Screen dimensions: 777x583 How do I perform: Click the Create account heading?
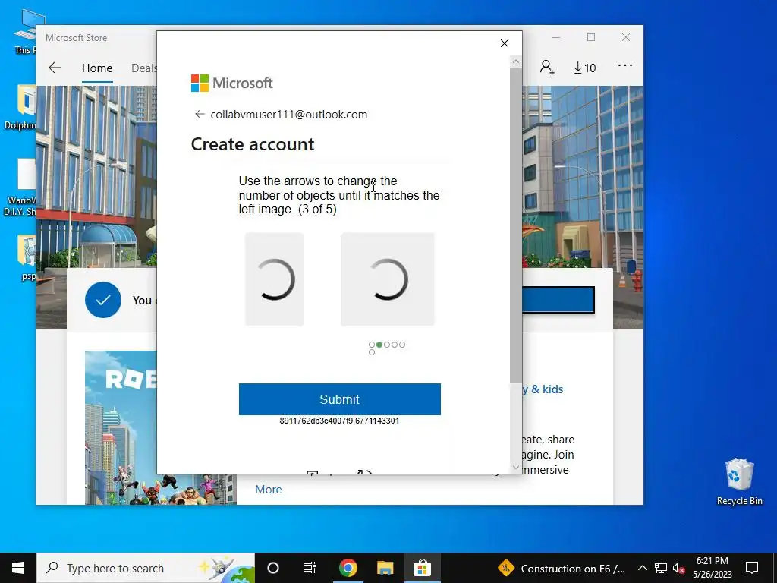pyautogui.click(x=253, y=144)
